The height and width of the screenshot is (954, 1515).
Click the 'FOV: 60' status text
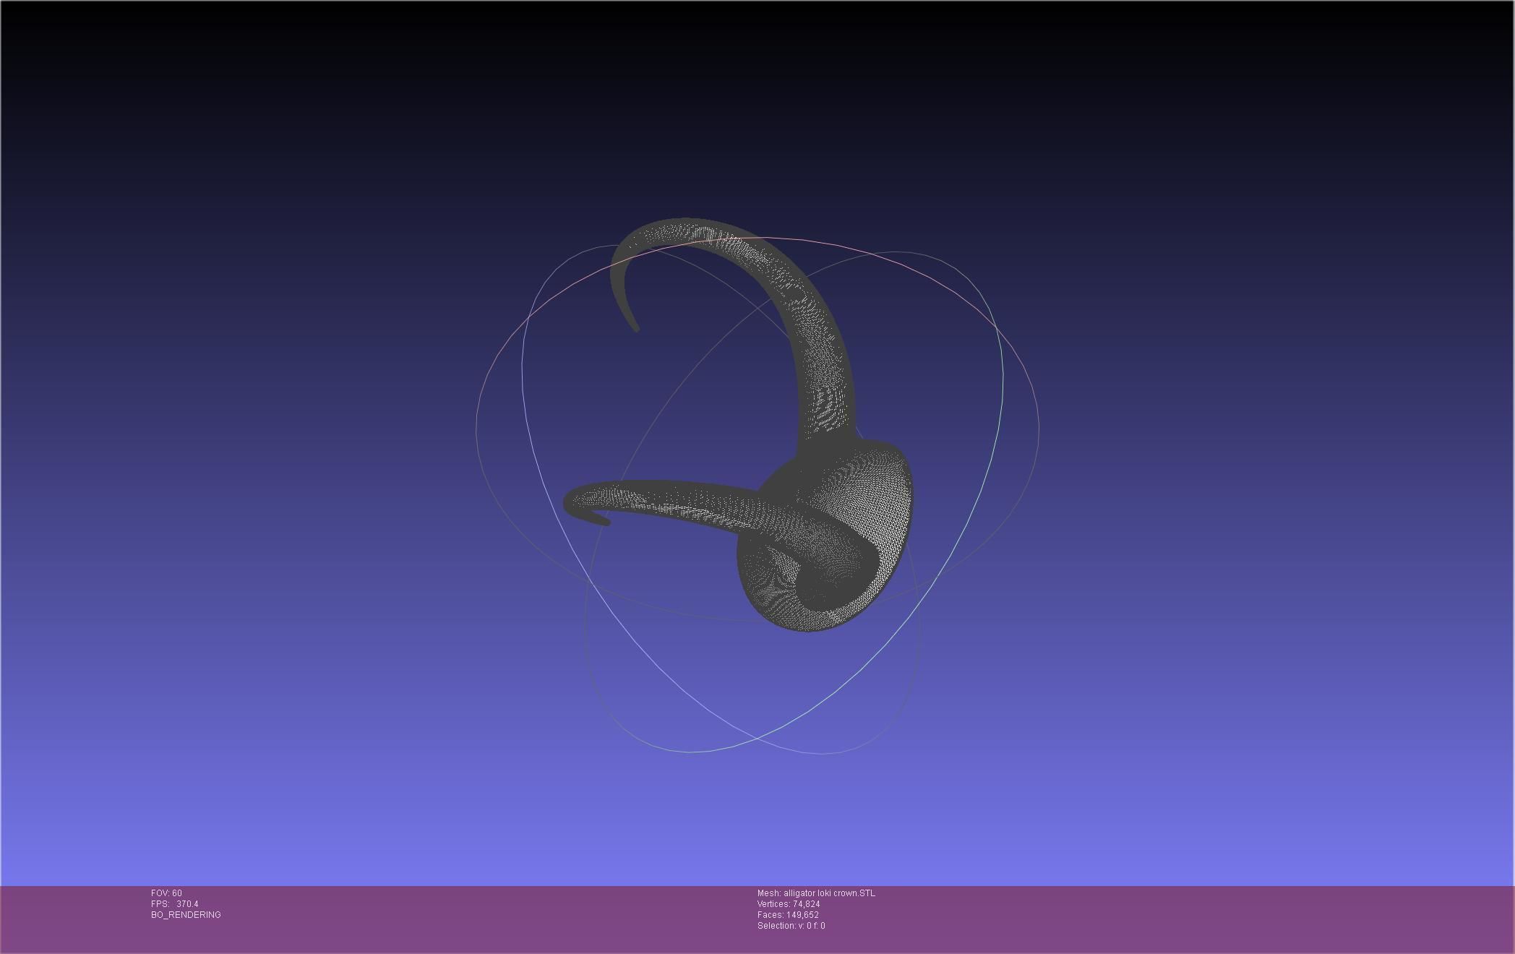(166, 893)
